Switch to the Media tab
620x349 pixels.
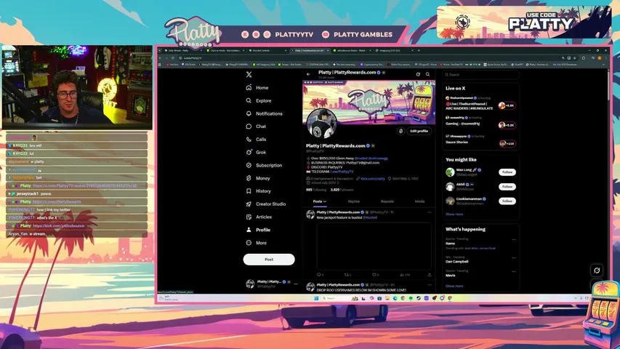(x=419, y=201)
